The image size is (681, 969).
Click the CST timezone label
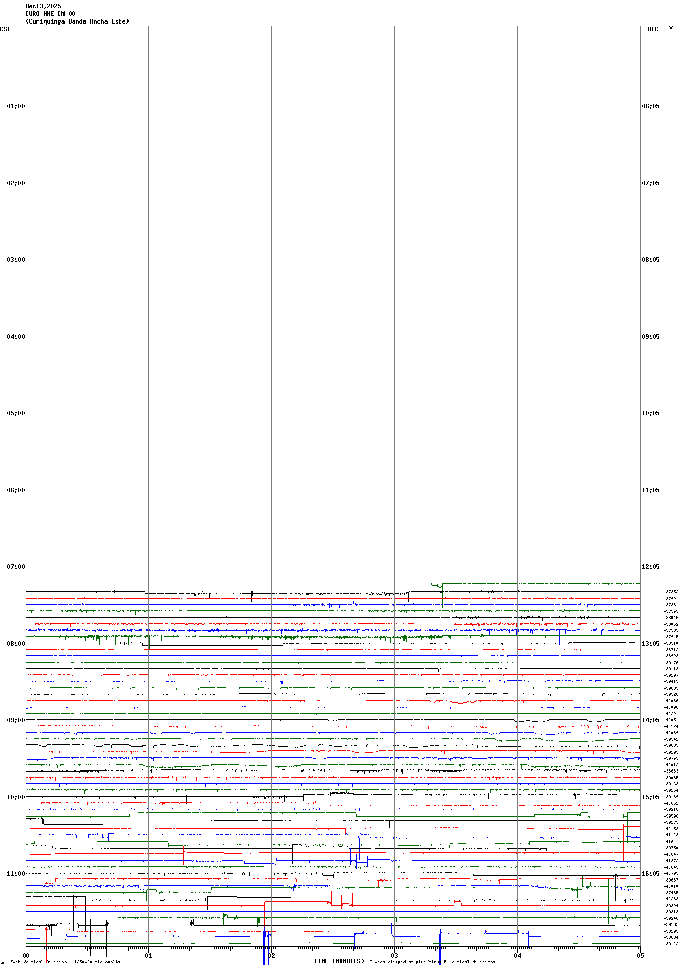click(x=5, y=29)
